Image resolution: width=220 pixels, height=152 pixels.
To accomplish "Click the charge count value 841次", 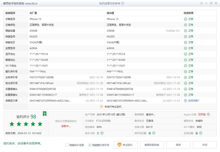I will coord(149,127).
